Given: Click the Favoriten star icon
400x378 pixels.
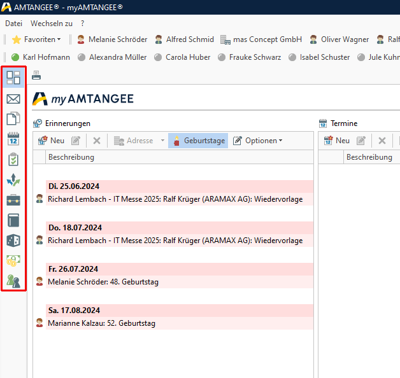Looking at the screenshot, I should [17, 39].
